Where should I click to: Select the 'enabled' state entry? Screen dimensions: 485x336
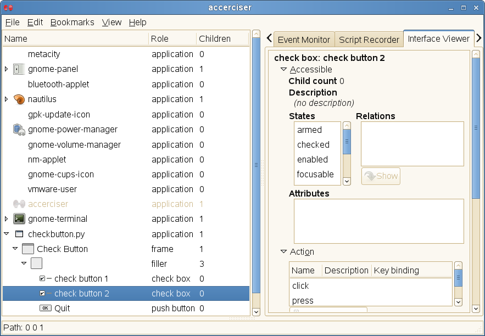tap(317, 160)
